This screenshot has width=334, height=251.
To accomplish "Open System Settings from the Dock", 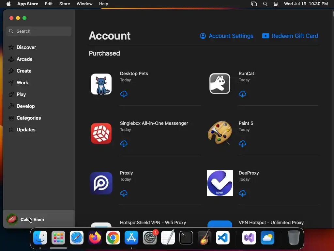I will [x=150, y=238].
